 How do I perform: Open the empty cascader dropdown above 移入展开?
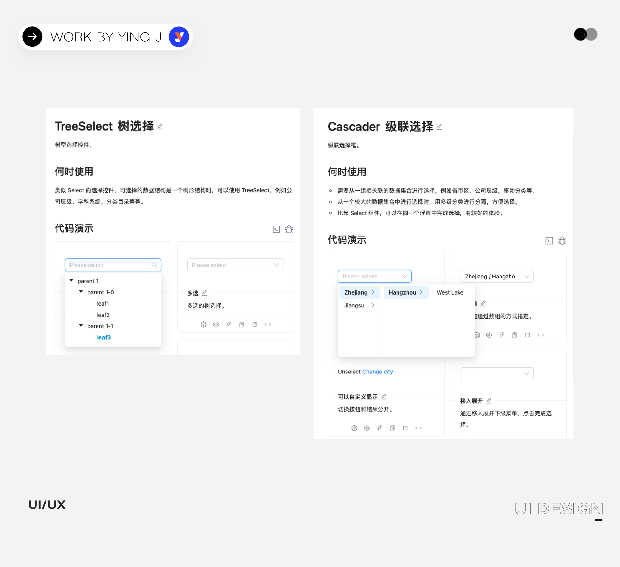tap(497, 373)
